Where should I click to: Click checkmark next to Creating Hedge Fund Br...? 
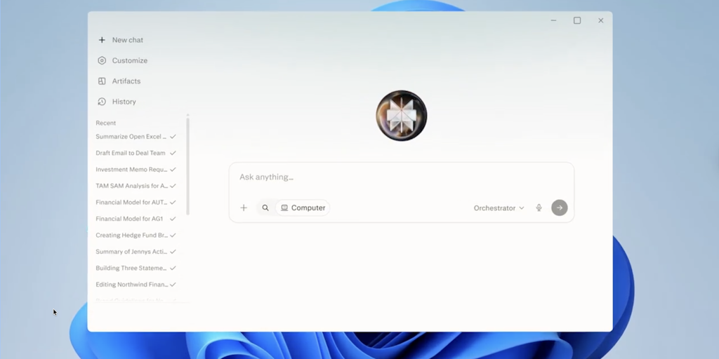(173, 236)
